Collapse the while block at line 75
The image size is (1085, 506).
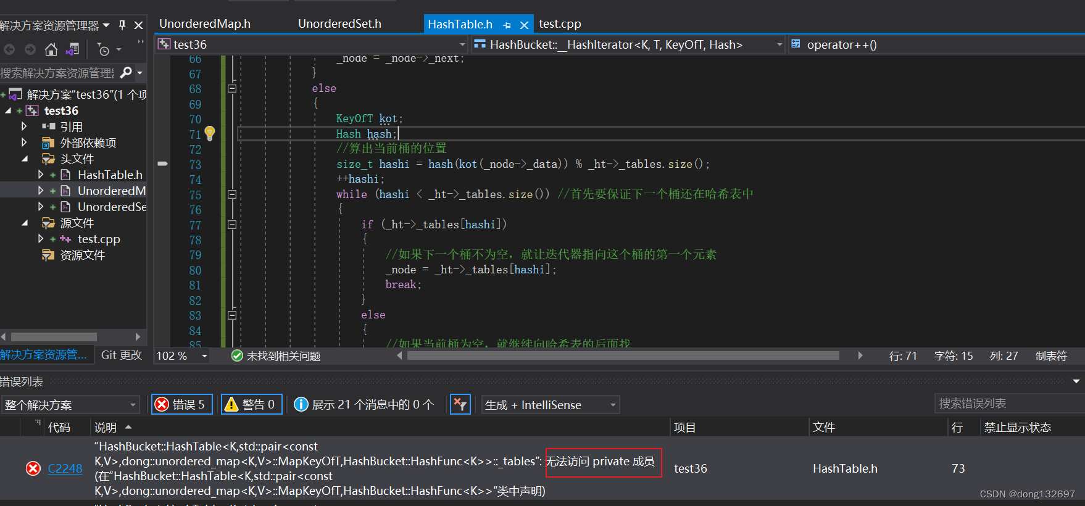[x=232, y=194]
